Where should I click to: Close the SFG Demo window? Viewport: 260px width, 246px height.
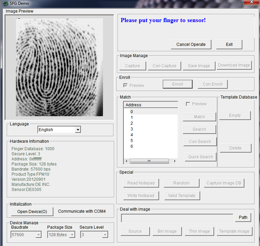point(252,2)
